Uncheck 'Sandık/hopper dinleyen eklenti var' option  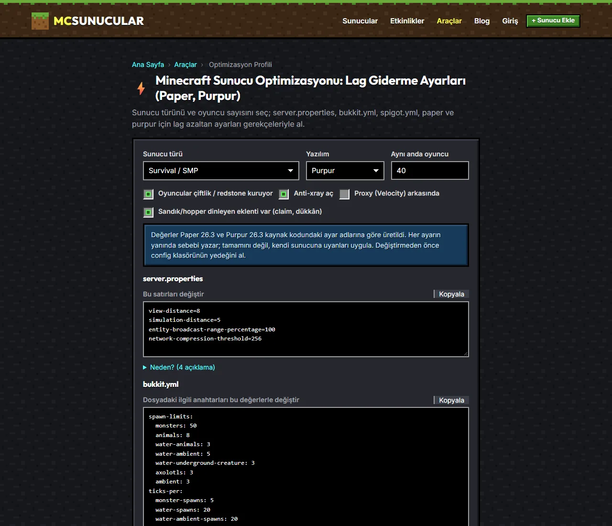[148, 212]
